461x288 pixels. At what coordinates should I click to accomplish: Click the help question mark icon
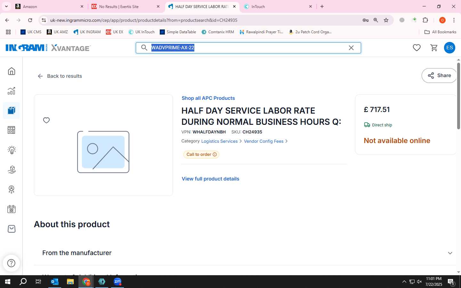click(12, 263)
